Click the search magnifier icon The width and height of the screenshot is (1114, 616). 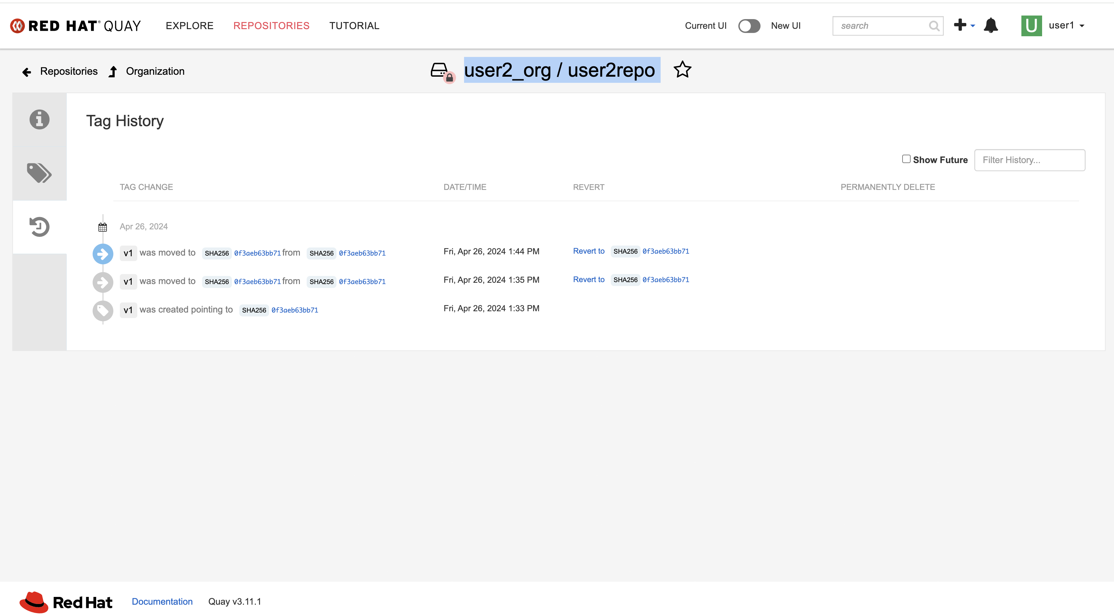(933, 26)
